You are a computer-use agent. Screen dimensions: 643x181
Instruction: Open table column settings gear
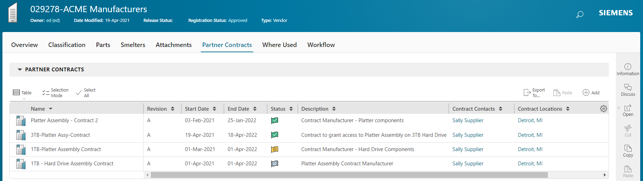coord(603,109)
